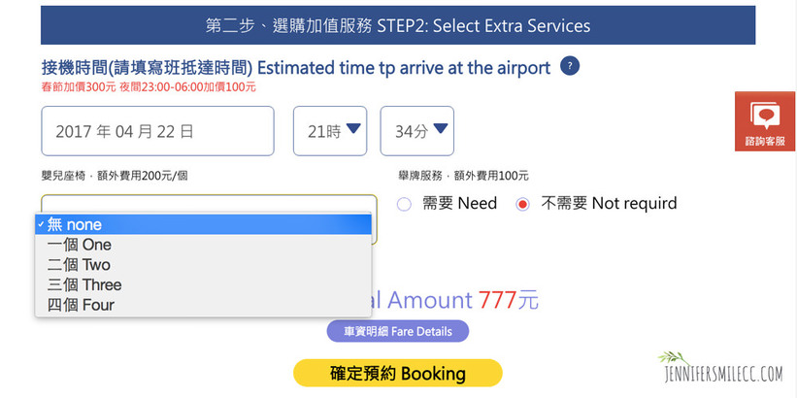The width and height of the screenshot is (797, 398).
Task: Expand the minute dropdown showing 34分
Action: [416, 131]
